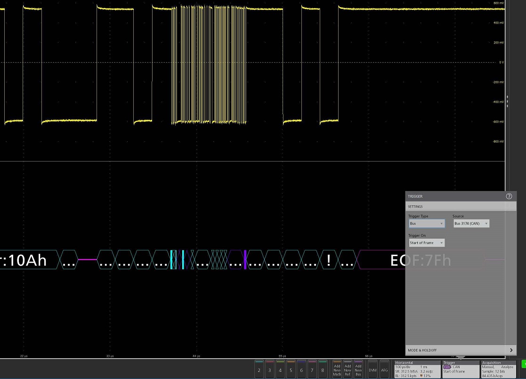Expand the Mode & Holdoff section
The width and height of the screenshot is (526, 379).
pos(461,350)
